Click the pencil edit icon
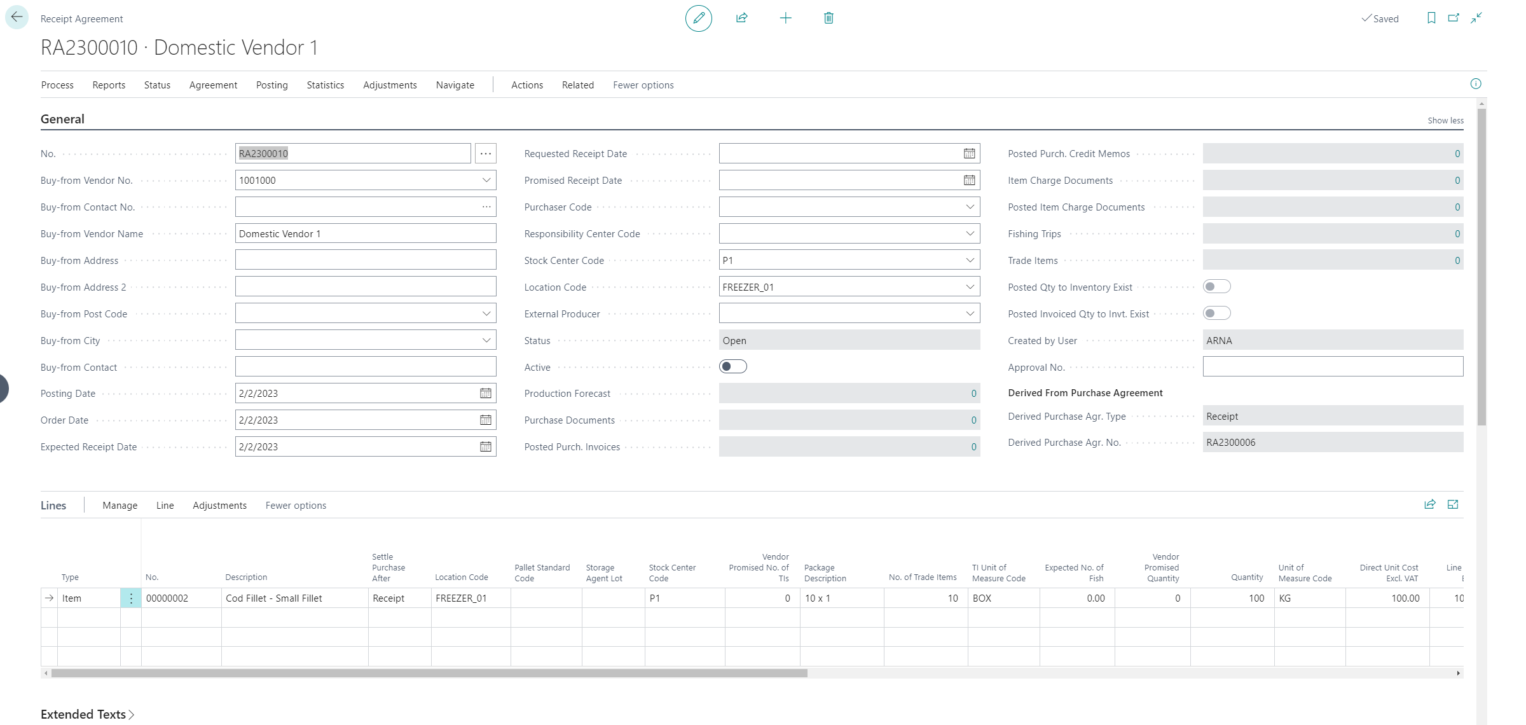 698,18
